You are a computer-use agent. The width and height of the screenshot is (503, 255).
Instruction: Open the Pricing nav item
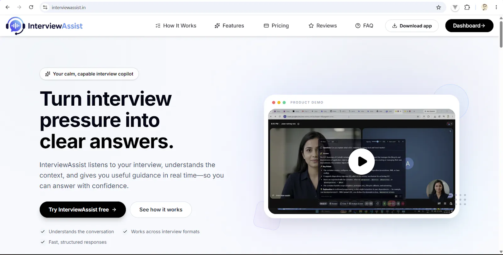276,26
